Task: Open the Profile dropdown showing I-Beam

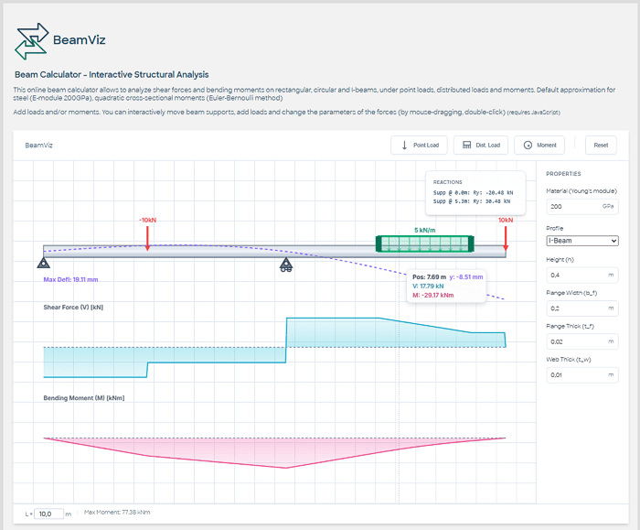Action: coord(581,241)
